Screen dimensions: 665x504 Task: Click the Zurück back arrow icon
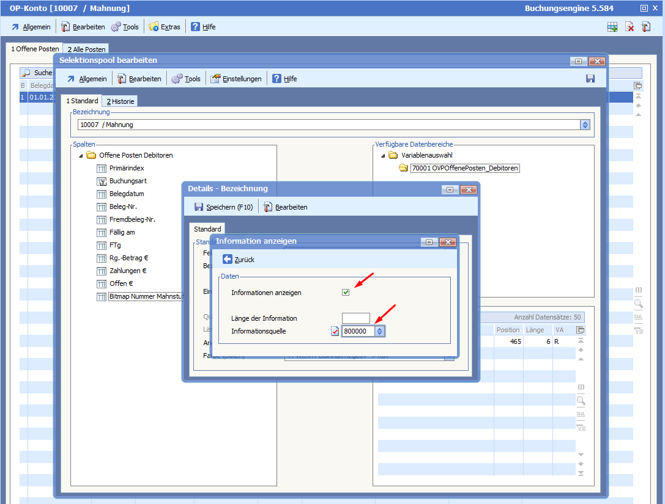(228, 260)
